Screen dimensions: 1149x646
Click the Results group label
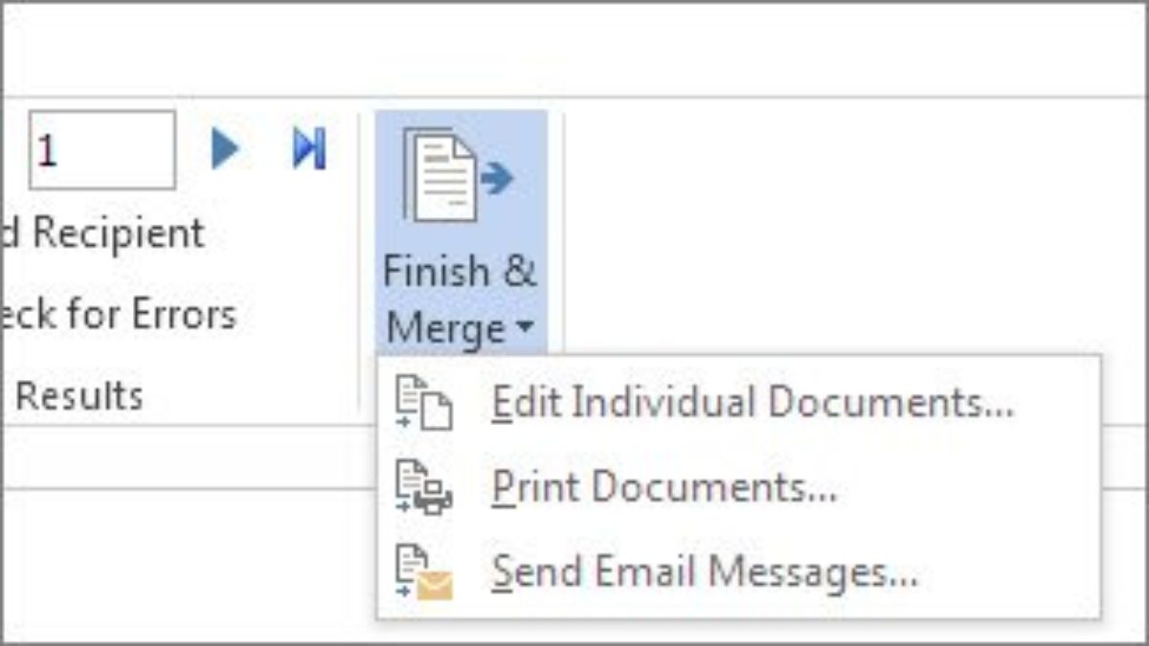pyautogui.click(x=79, y=395)
